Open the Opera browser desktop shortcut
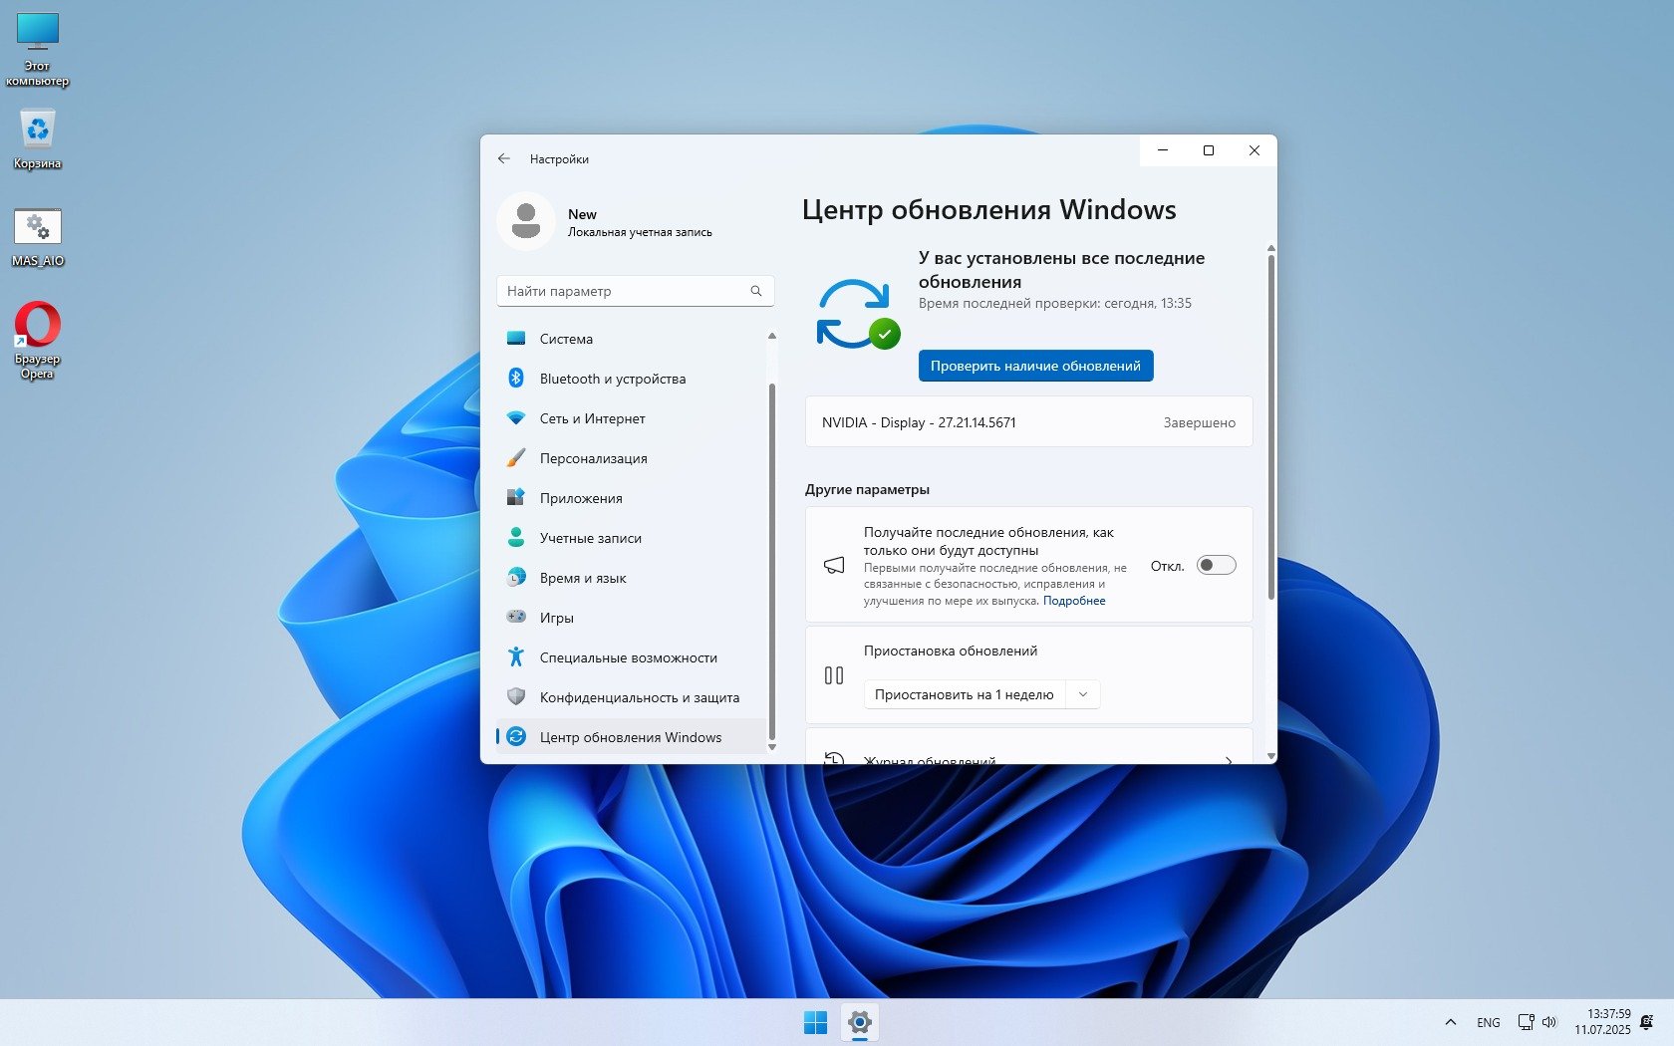Viewport: 1674px width, 1046px height. pos(37,327)
